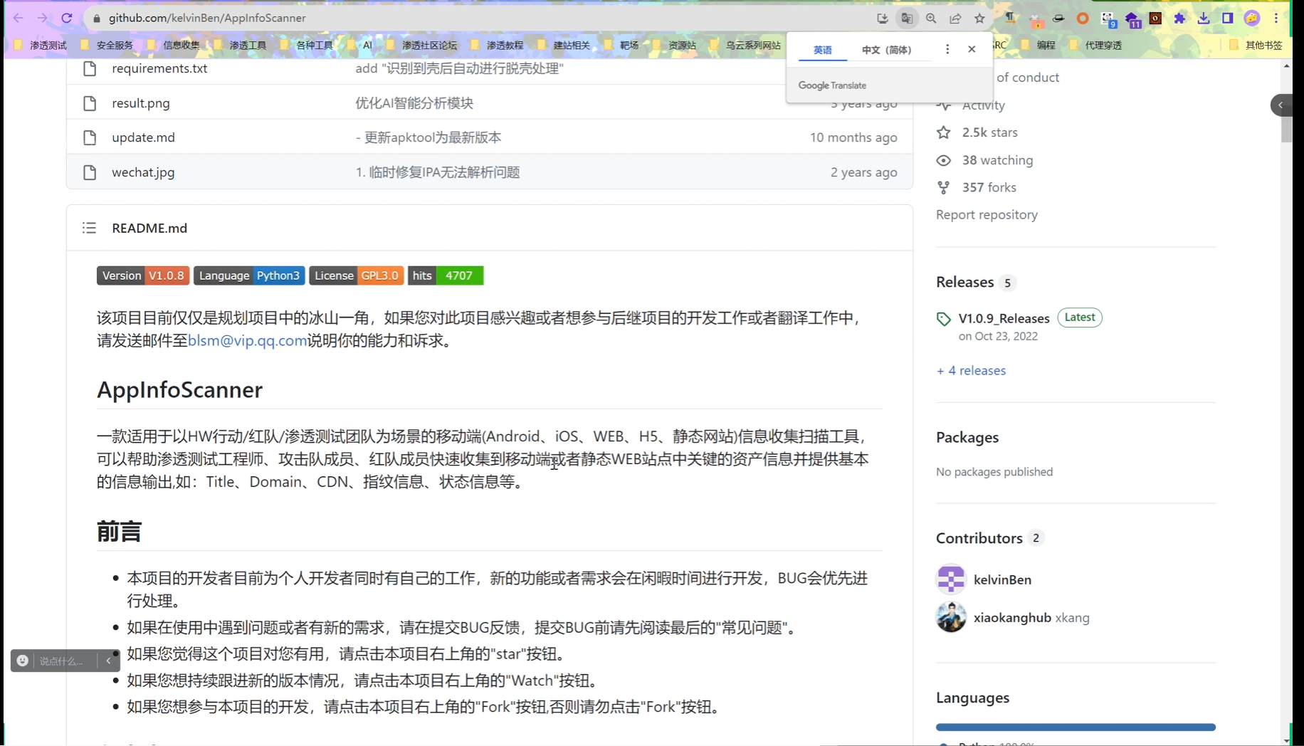1304x746 pixels.
Task: Open translate popup more options menu
Action: pyautogui.click(x=947, y=49)
